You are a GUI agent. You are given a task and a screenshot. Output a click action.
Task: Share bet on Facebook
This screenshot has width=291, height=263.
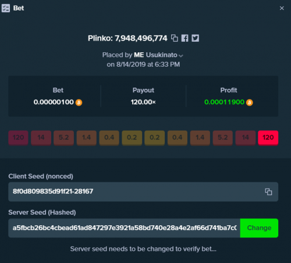[x=184, y=38]
